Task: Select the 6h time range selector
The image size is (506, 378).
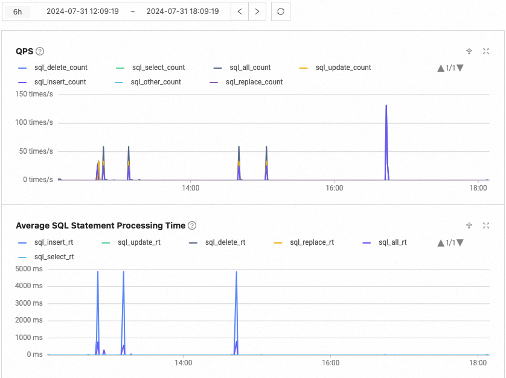Action: [x=18, y=11]
